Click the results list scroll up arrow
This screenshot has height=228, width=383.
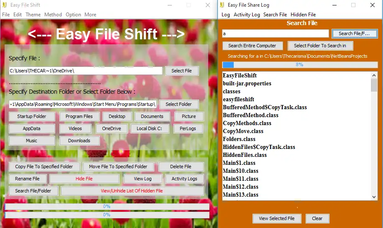(x=374, y=75)
